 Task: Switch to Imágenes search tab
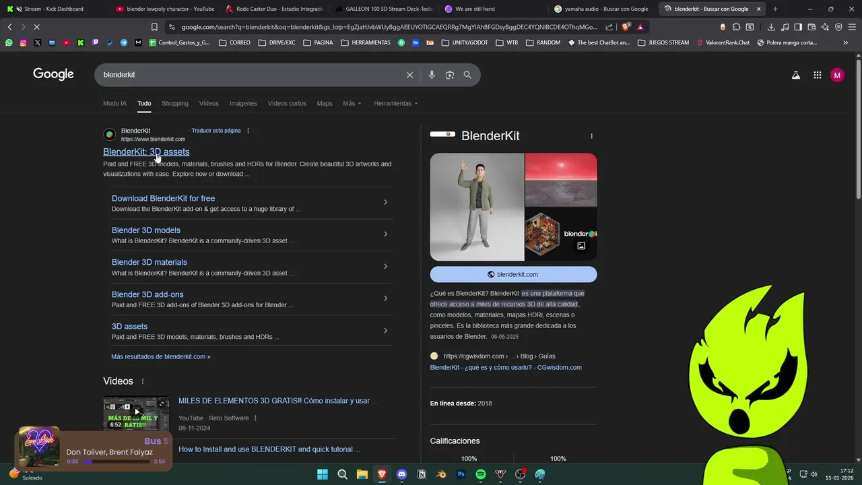(243, 103)
